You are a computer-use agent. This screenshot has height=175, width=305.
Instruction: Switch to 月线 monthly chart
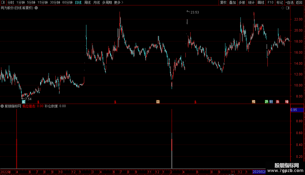pyautogui.click(x=96, y=2)
